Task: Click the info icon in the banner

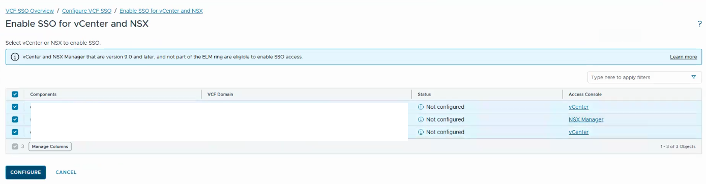Action: [x=15, y=57]
